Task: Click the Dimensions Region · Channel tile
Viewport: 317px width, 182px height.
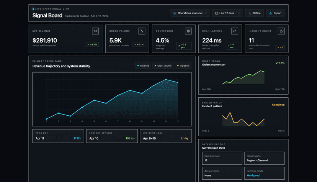Action: pos(265,158)
